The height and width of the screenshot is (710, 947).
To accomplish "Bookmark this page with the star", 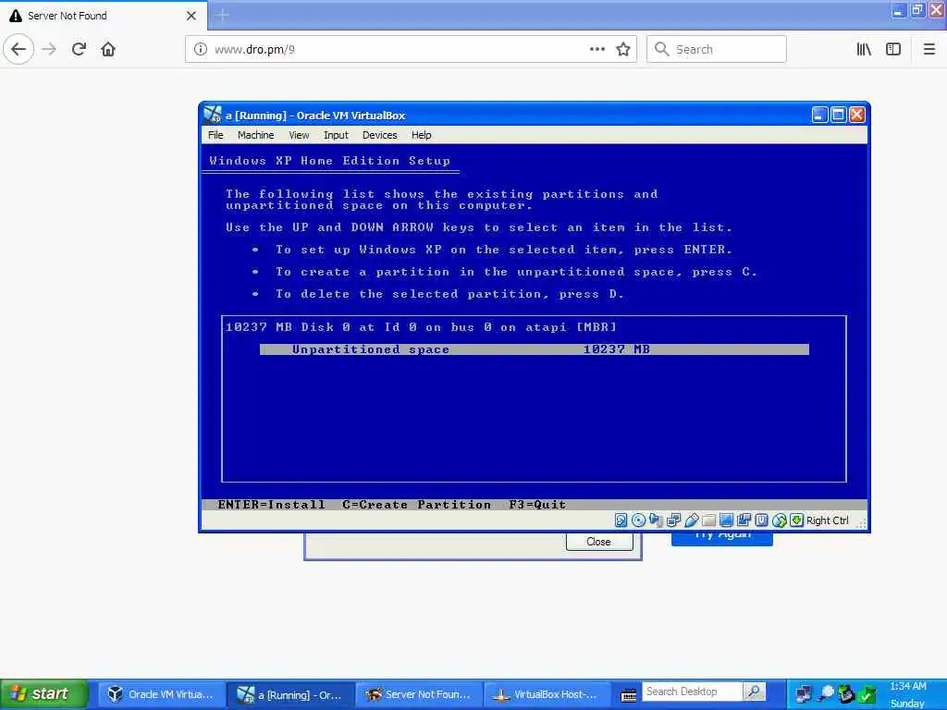I will coord(623,49).
